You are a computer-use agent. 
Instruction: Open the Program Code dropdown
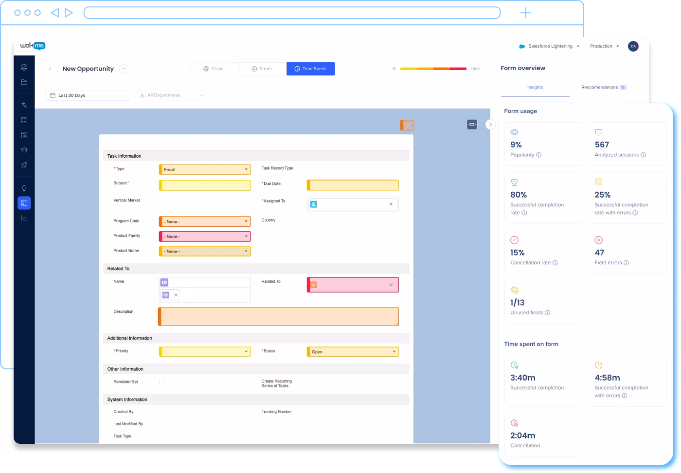(205, 221)
